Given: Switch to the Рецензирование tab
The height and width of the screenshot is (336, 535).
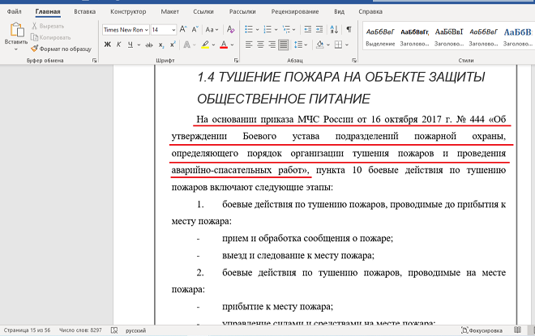Looking at the screenshot, I should coord(295,11).
